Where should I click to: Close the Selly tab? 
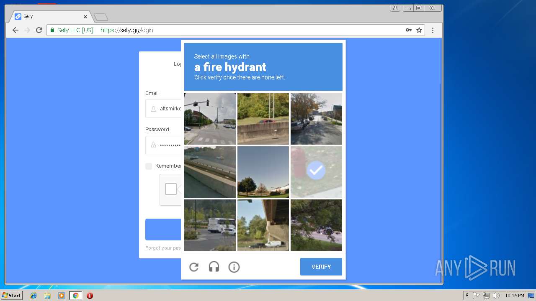[85, 17]
